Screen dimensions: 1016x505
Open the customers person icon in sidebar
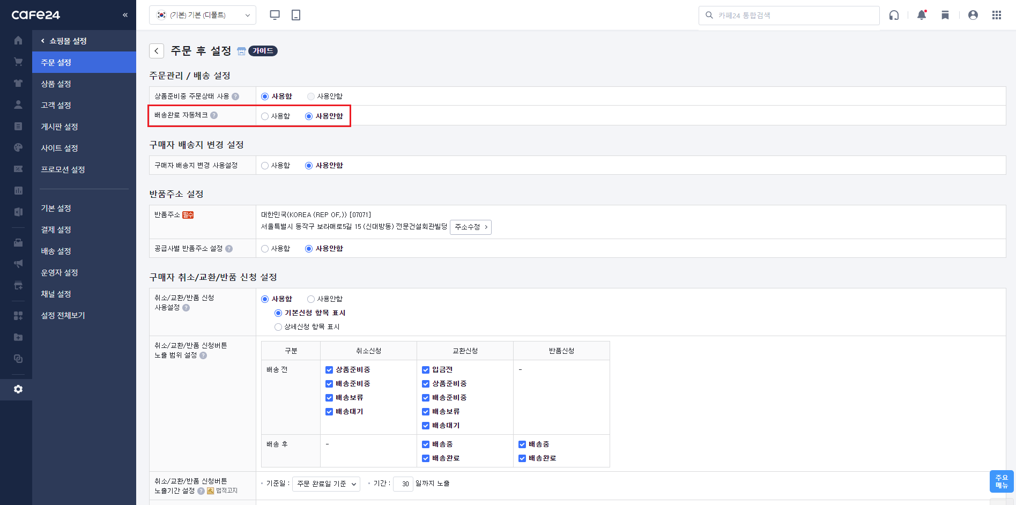click(x=18, y=105)
